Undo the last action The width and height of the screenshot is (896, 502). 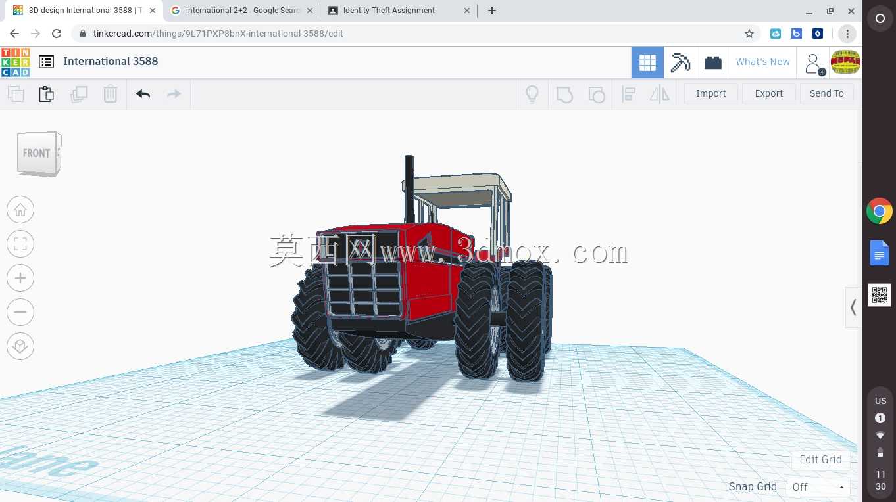coord(143,94)
